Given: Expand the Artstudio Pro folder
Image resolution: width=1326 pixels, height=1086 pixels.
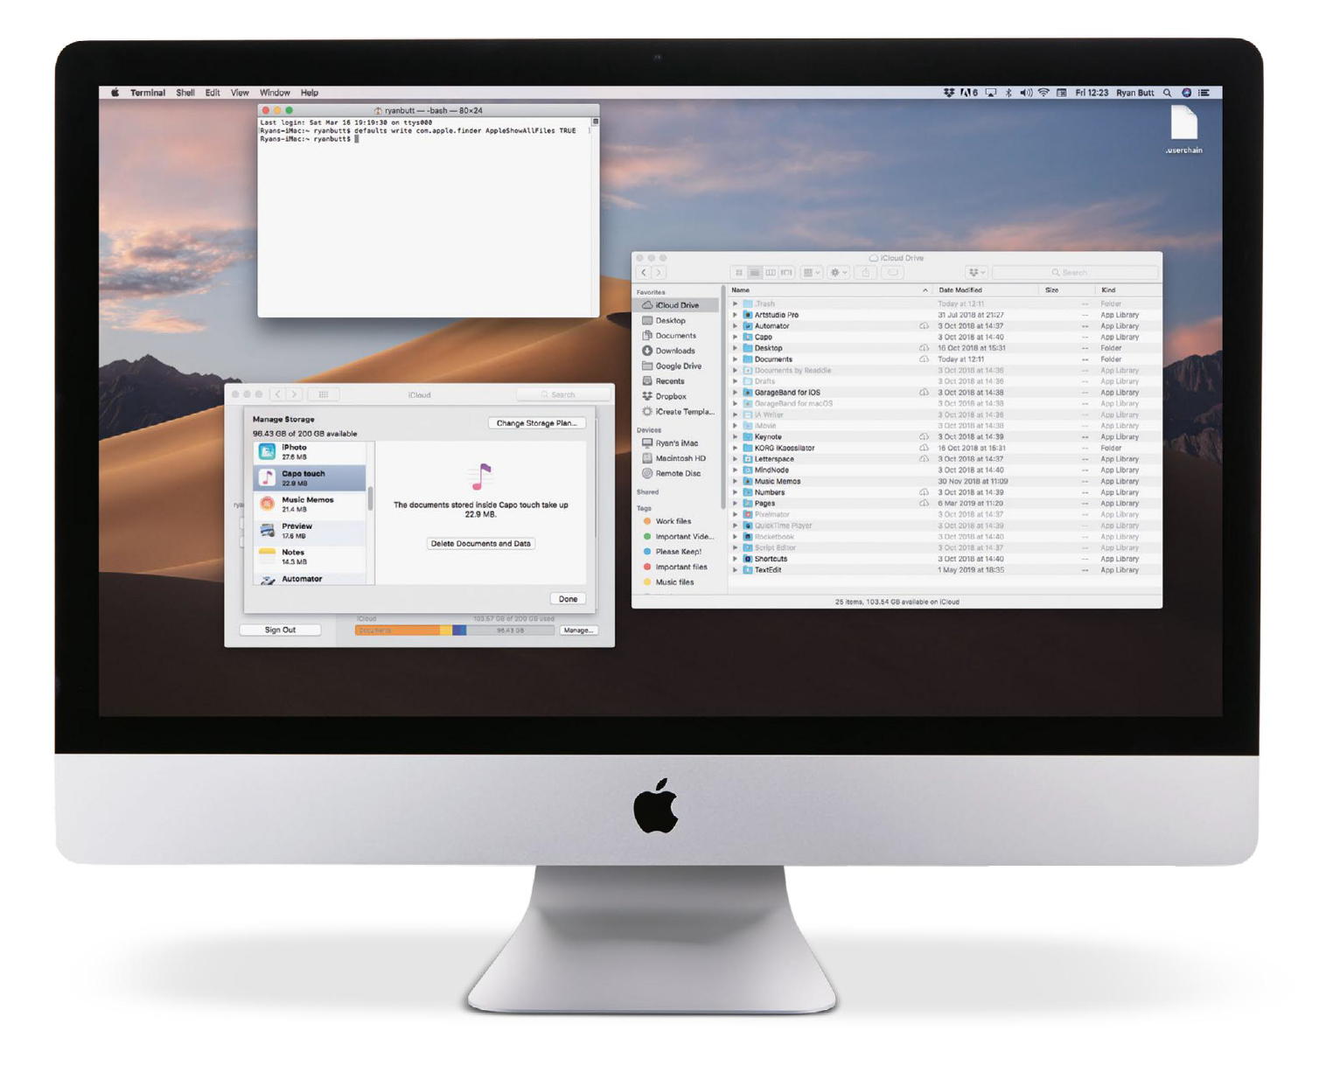Looking at the screenshot, I should click(x=736, y=315).
